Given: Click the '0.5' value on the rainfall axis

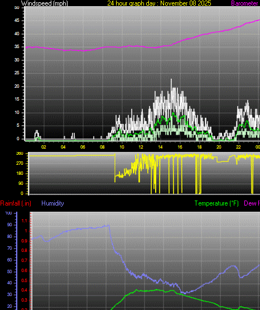Looking at the screenshot, I should [24, 280].
